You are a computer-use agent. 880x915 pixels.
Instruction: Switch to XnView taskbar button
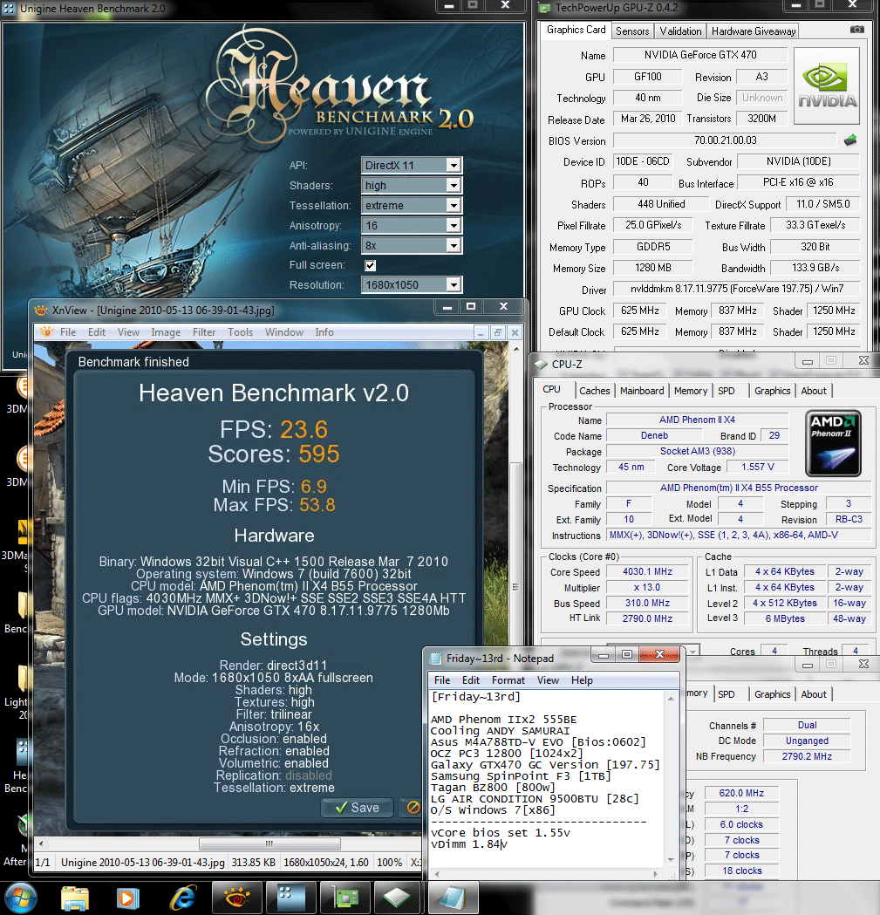236,898
